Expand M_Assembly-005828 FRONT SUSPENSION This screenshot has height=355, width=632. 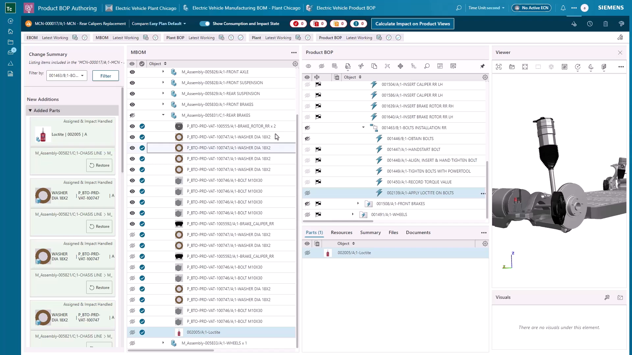click(163, 83)
